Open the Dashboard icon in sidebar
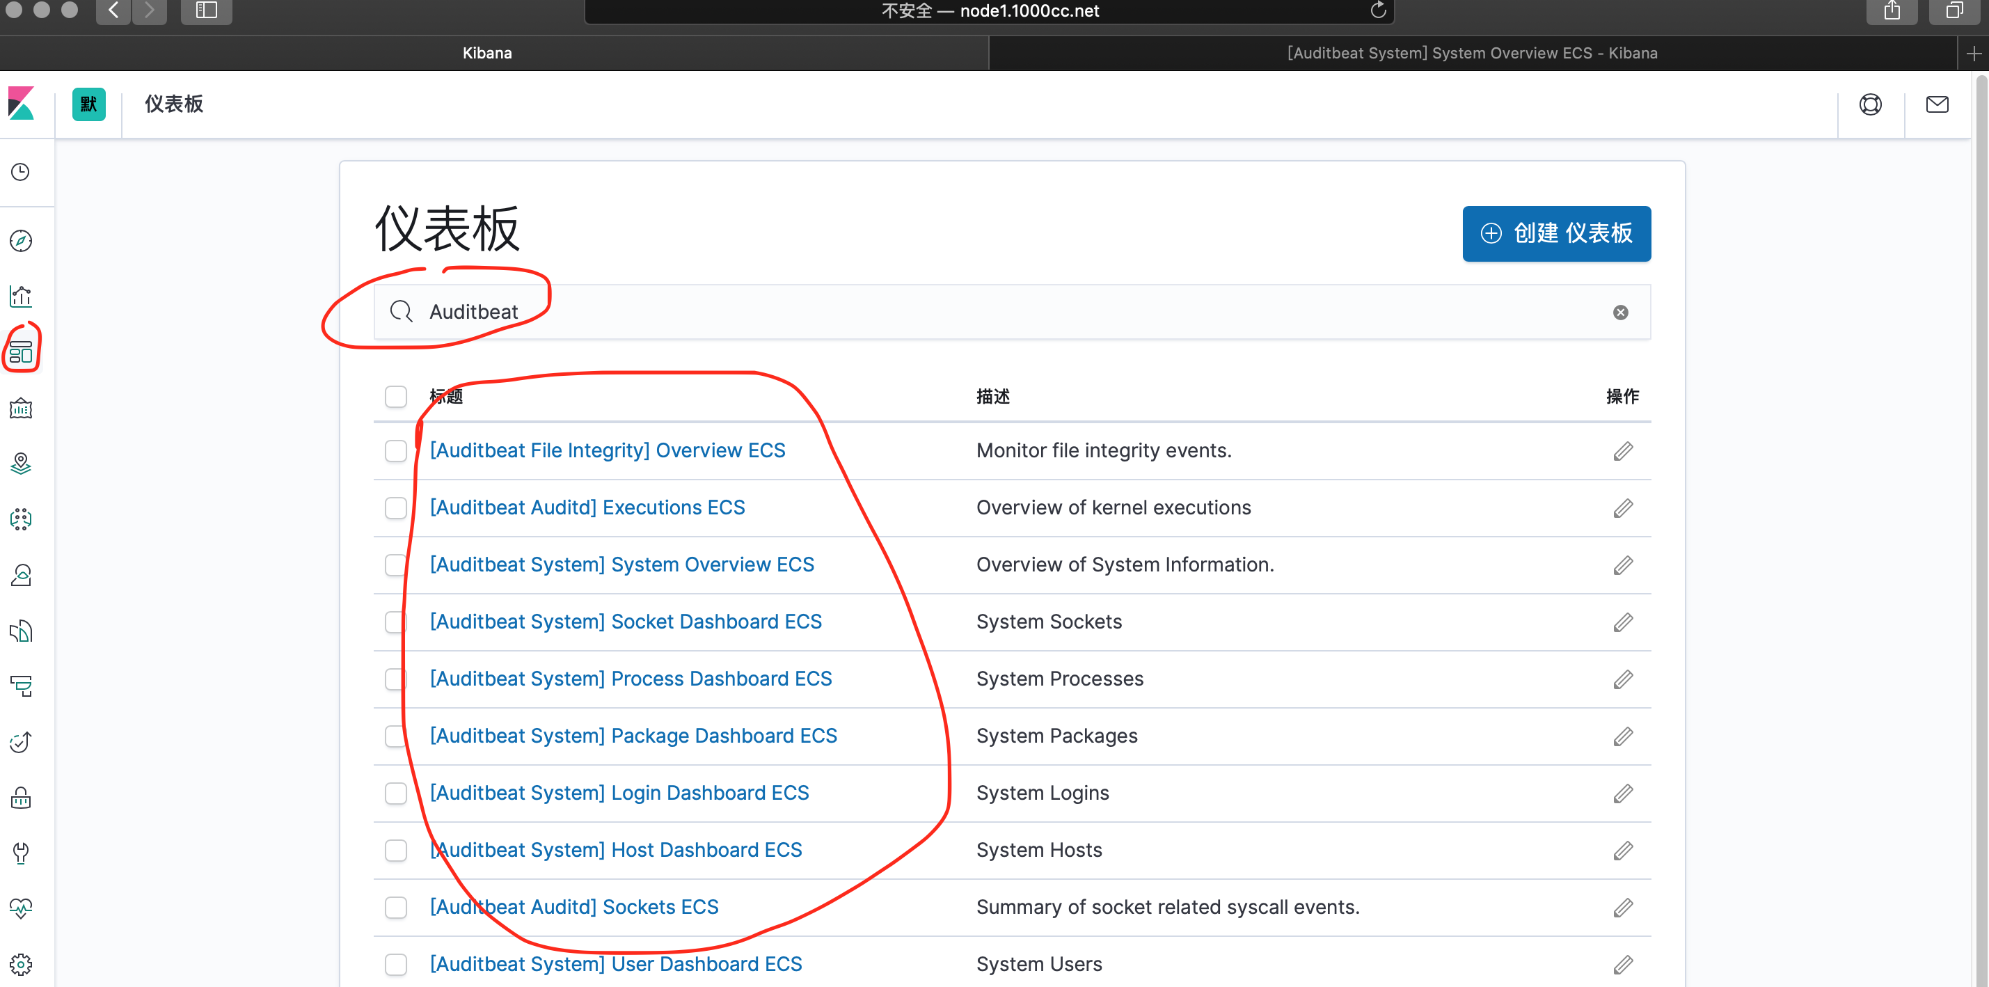 click(21, 352)
